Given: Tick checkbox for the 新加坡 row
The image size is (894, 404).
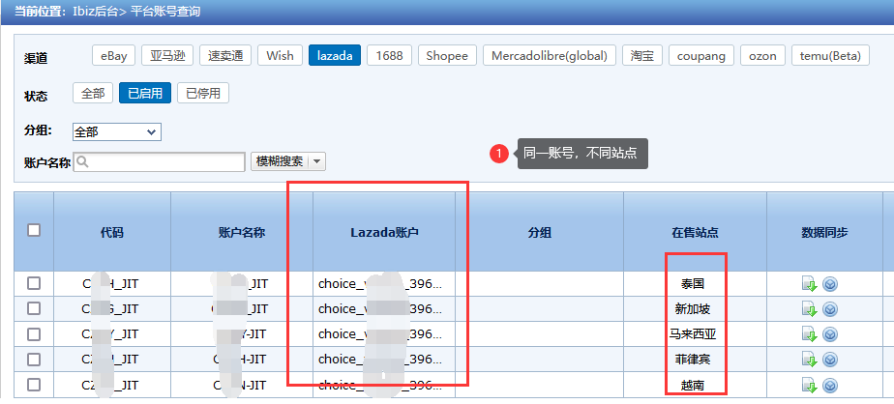Looking at the screenshot, I should coord(34,308).
